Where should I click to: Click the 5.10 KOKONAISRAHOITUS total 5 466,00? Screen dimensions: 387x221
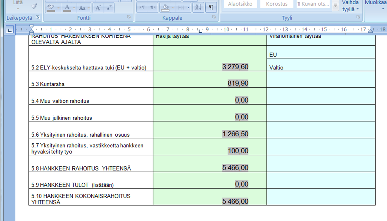click(235, 201)
